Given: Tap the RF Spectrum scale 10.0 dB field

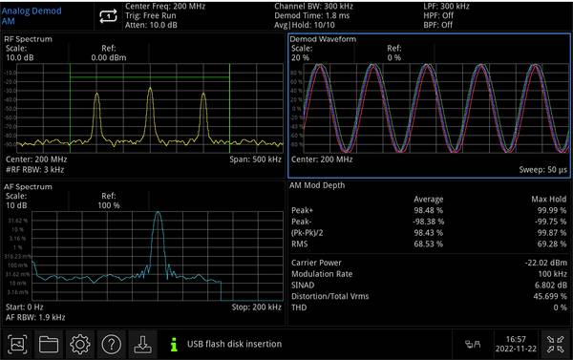Looking at the screenshot, I should 19,53.
